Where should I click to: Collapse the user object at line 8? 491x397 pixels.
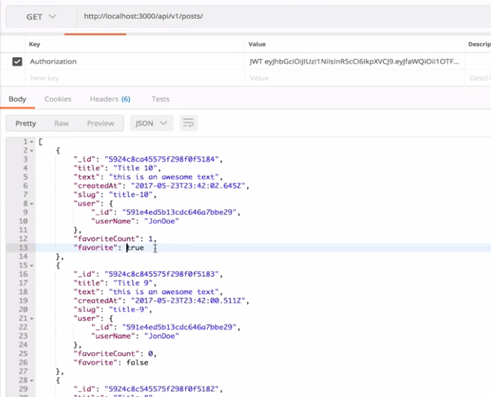pyautogui.click(x=31, y=204)
